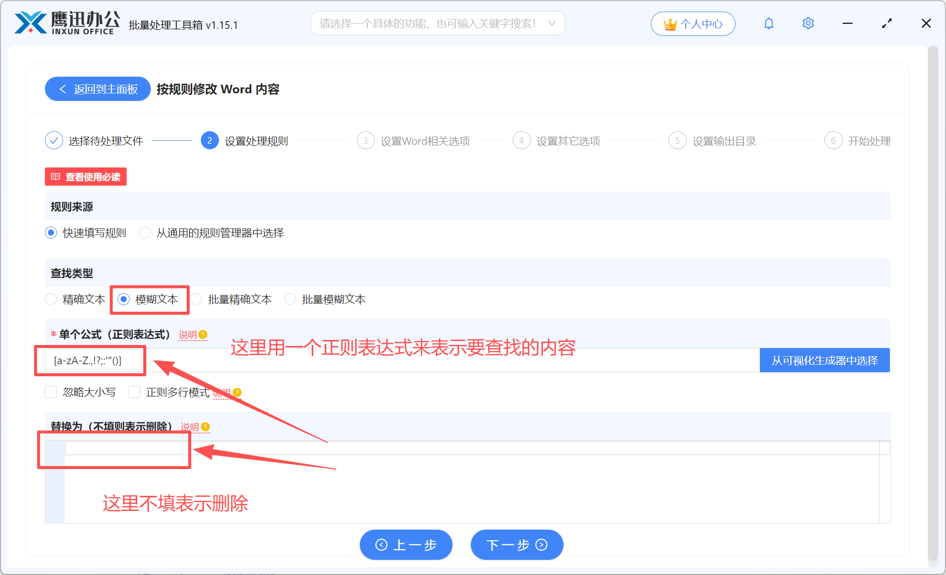
Task: Click the 替换为 replacement text area
Action: coord(468,482)
